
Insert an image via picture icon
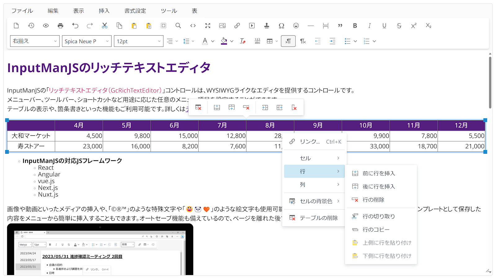pos(222,26)
